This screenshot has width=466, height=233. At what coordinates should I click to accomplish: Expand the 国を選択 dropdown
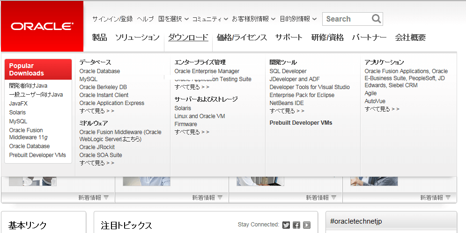coord(173,19)
